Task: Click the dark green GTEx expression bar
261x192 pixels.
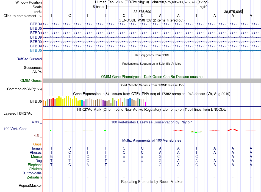Action: pyautogui.click(x=140, y=102)
